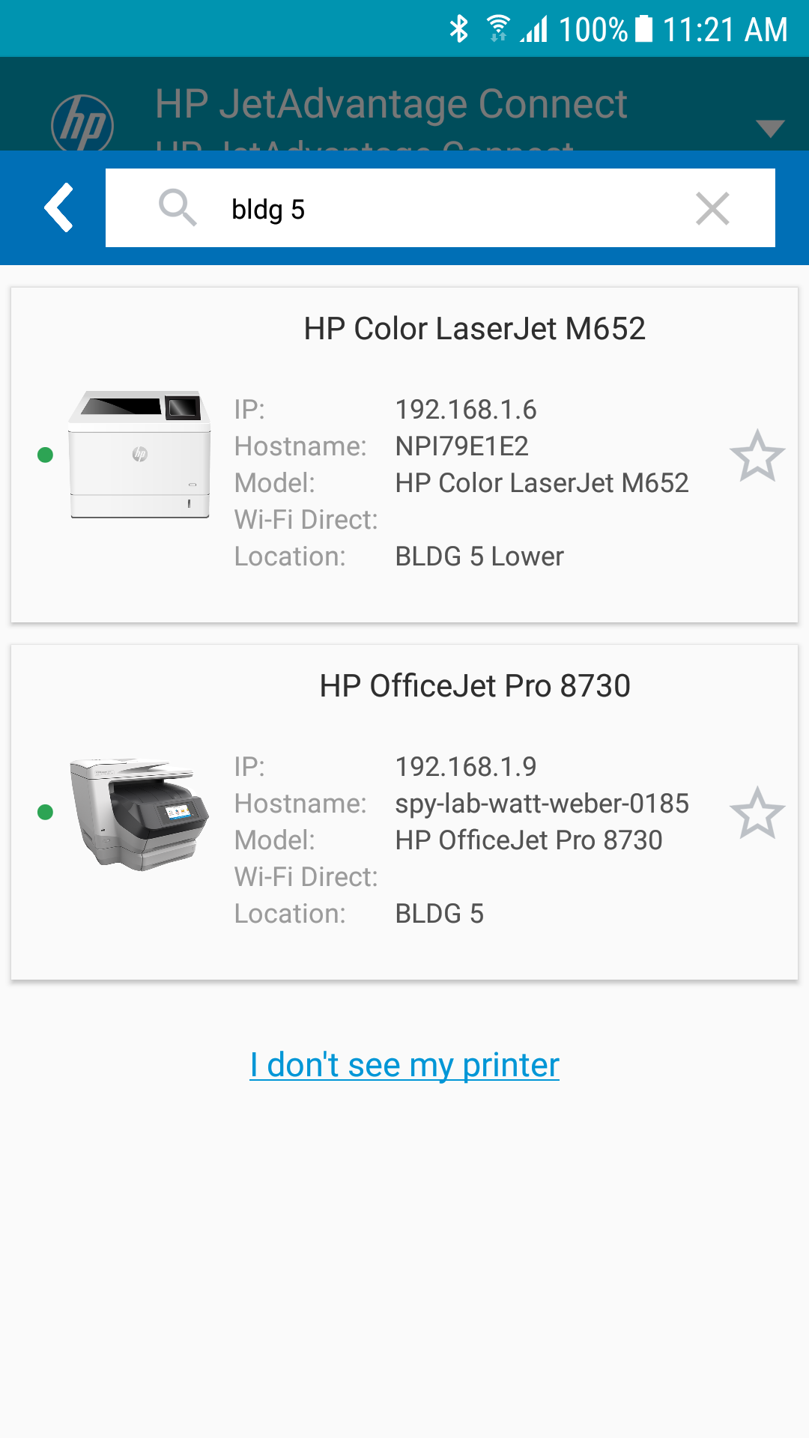
Task: Click the "I don't see my printer" link
Action: [x=404, y=1064]
